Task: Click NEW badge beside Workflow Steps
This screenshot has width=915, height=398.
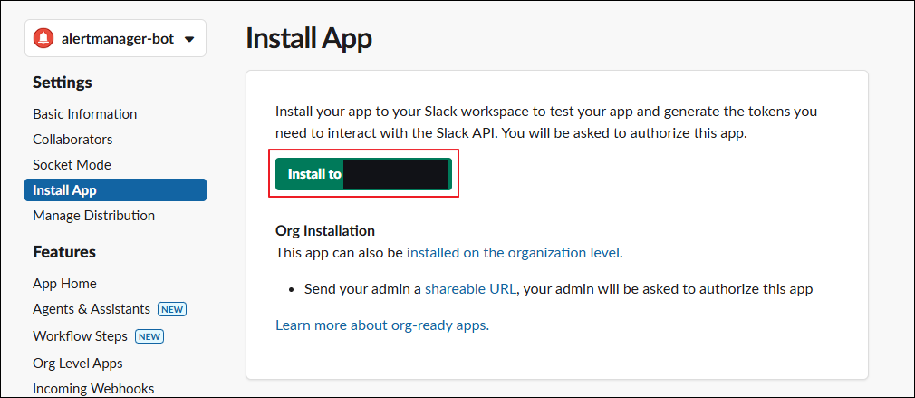Action: (149, 336)
